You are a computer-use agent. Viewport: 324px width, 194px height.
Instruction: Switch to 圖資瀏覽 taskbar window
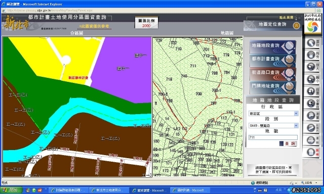coord(150,190)
